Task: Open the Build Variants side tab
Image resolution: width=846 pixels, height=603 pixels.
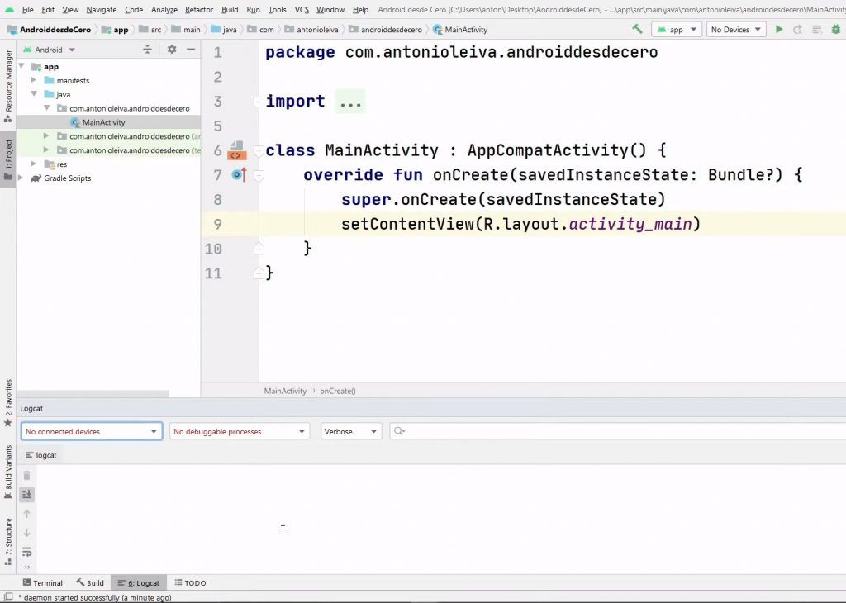Action: [8, 472]
